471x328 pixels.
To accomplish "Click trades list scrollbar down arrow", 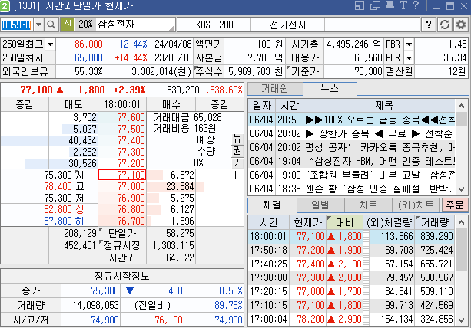I will [x=461, y=320].
